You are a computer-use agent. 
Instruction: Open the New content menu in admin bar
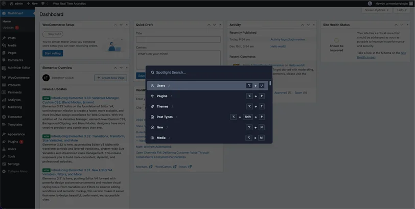tap(32, 4)
